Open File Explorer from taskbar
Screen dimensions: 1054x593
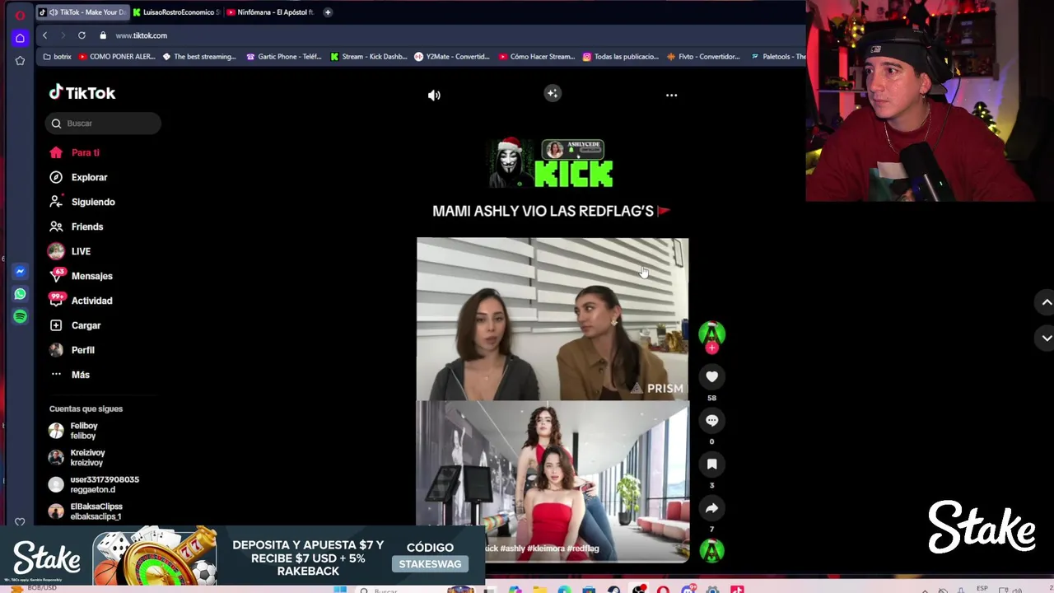click(x=539, y=589)
